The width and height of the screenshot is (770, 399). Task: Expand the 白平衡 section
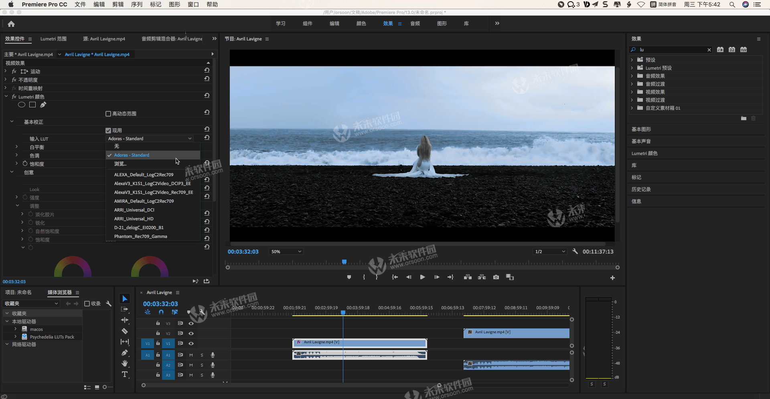(16, 147)
